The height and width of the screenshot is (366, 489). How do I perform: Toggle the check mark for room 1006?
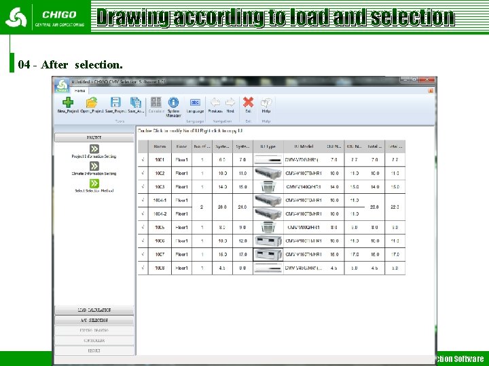point(143,241)
